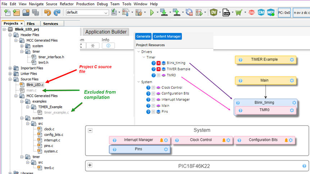Click the Pins block in System
Viewport: 310px width, 174px height.
coord(140,149)
